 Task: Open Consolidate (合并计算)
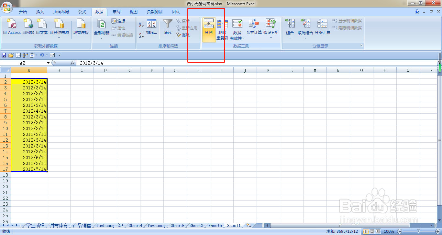254,27
